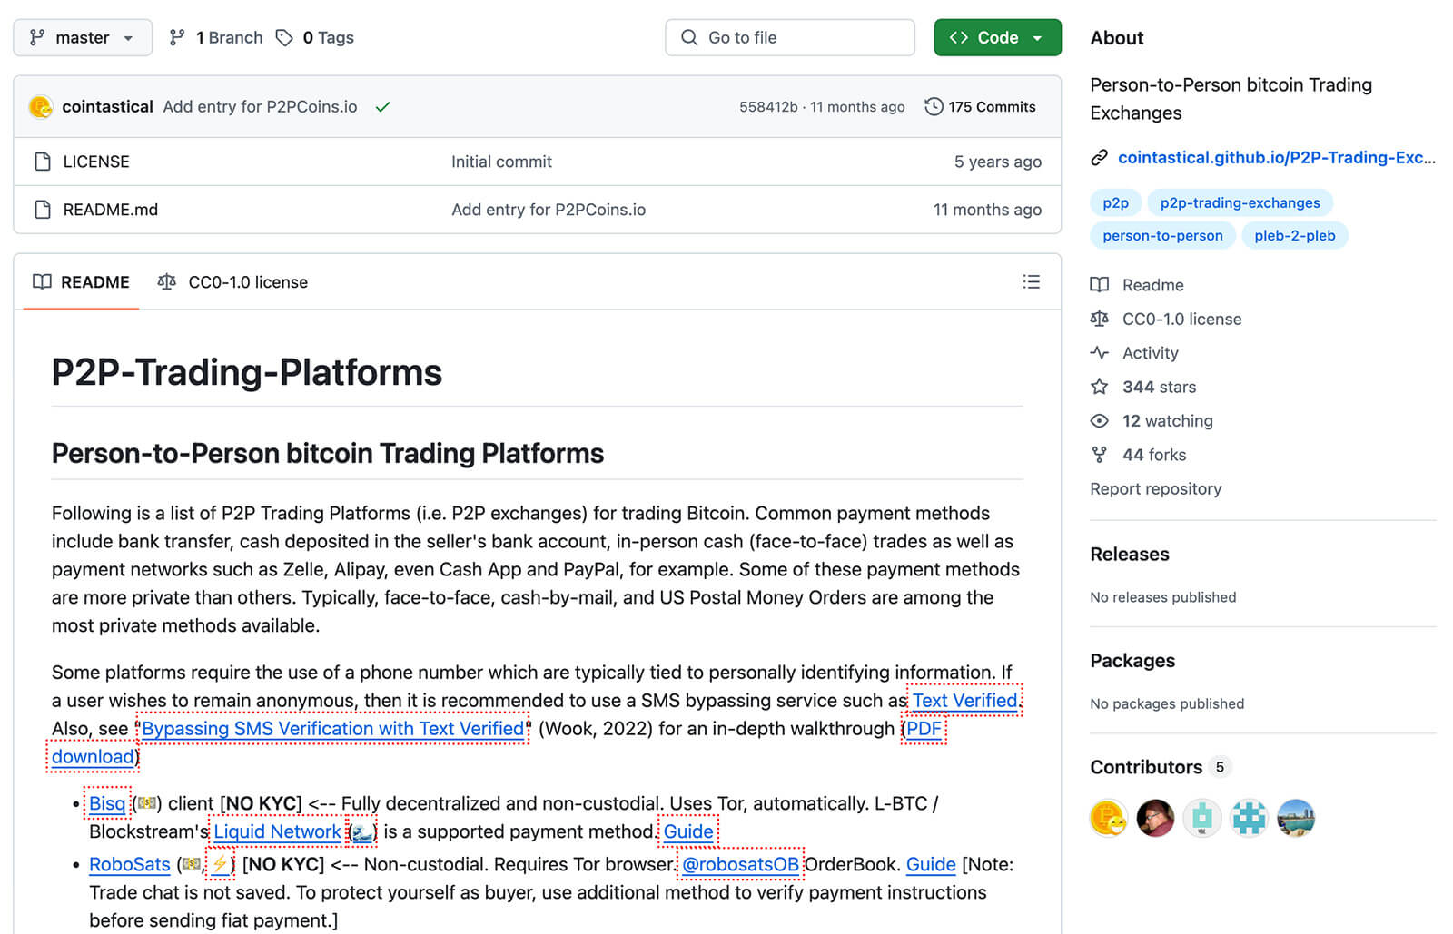Select the p2p-trading-exchanges topic tag
The image size is (1453, 934).
[x=1240, y=203]
